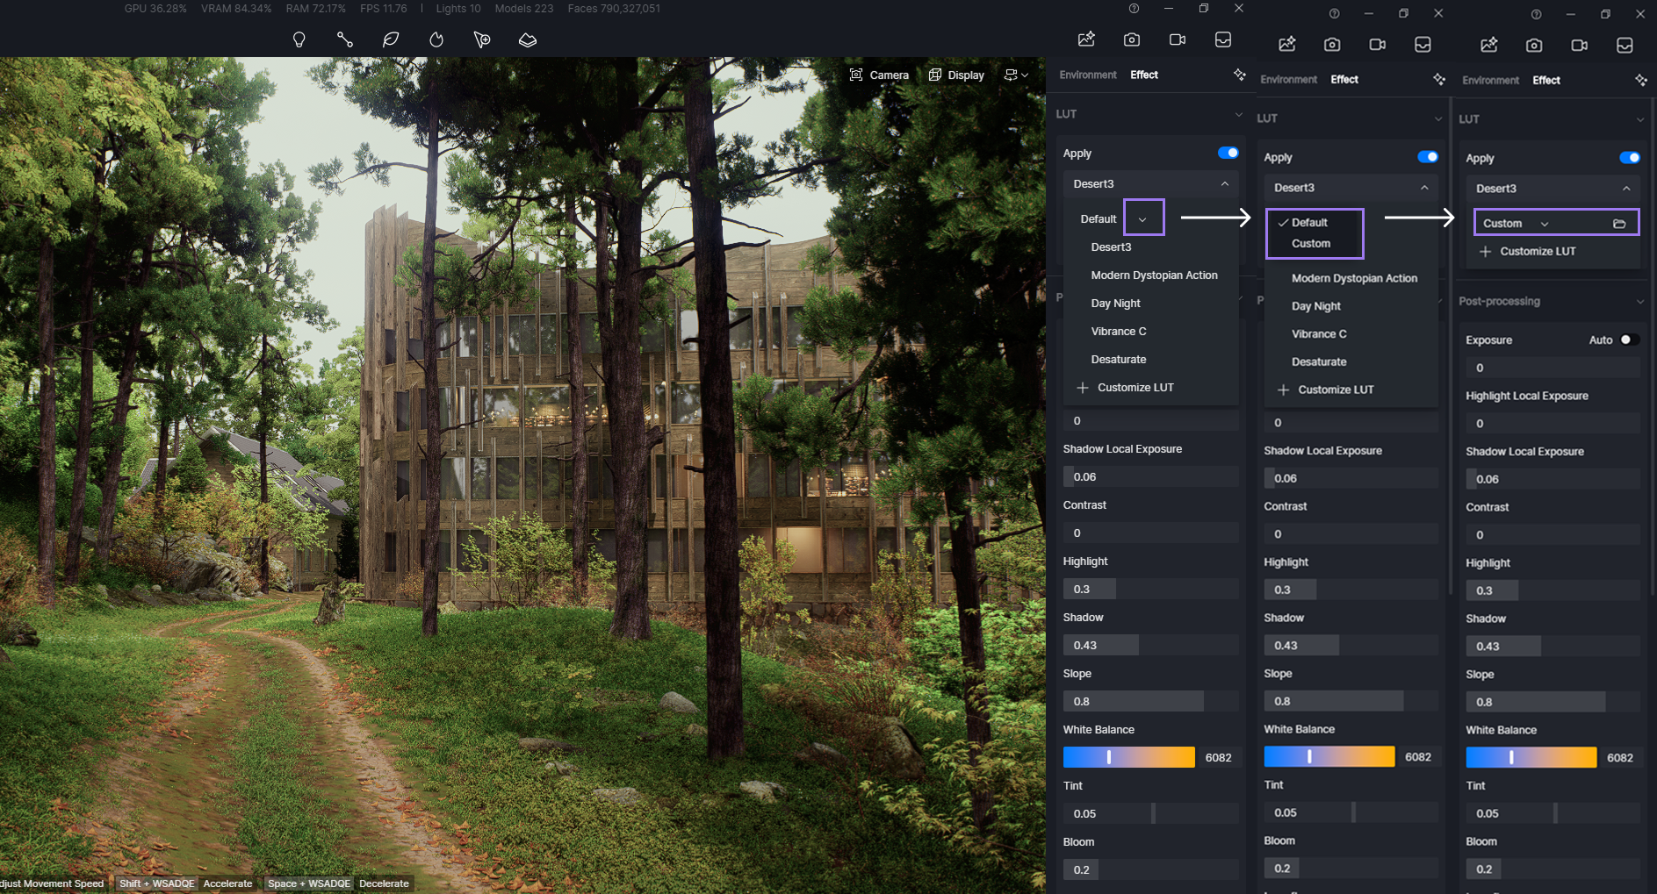Collapse the LUT section chevron in the middle panel
The height and width of the screenshot is (894, 1657).
[x=1438, y=118]
